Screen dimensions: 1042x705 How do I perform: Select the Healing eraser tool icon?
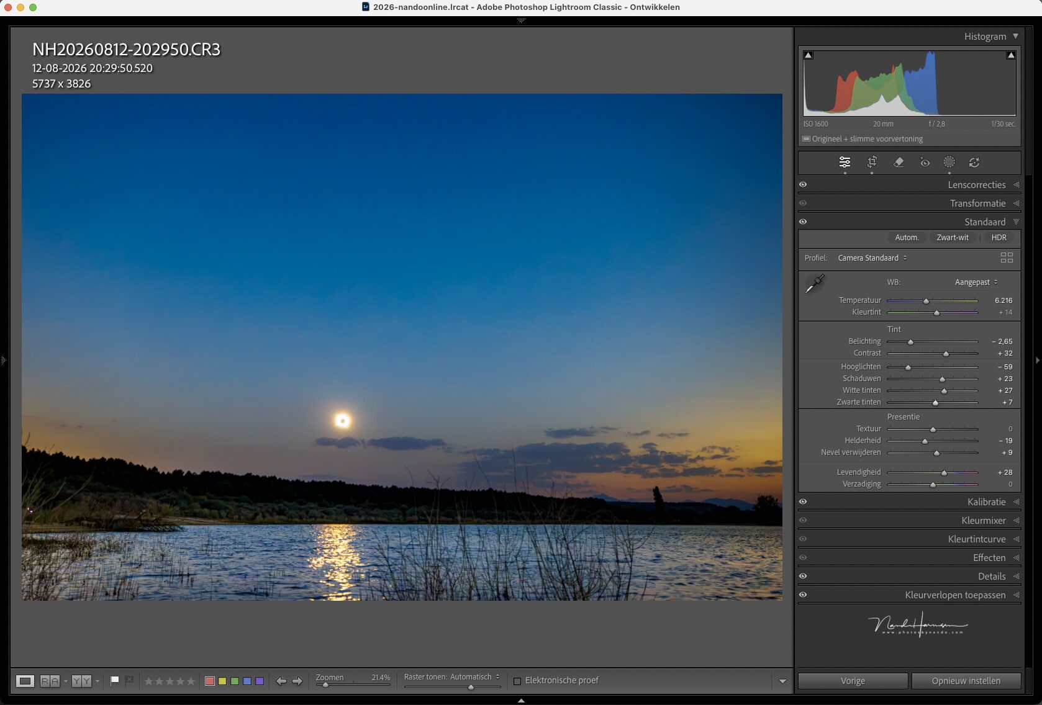[x=899, y=162]
